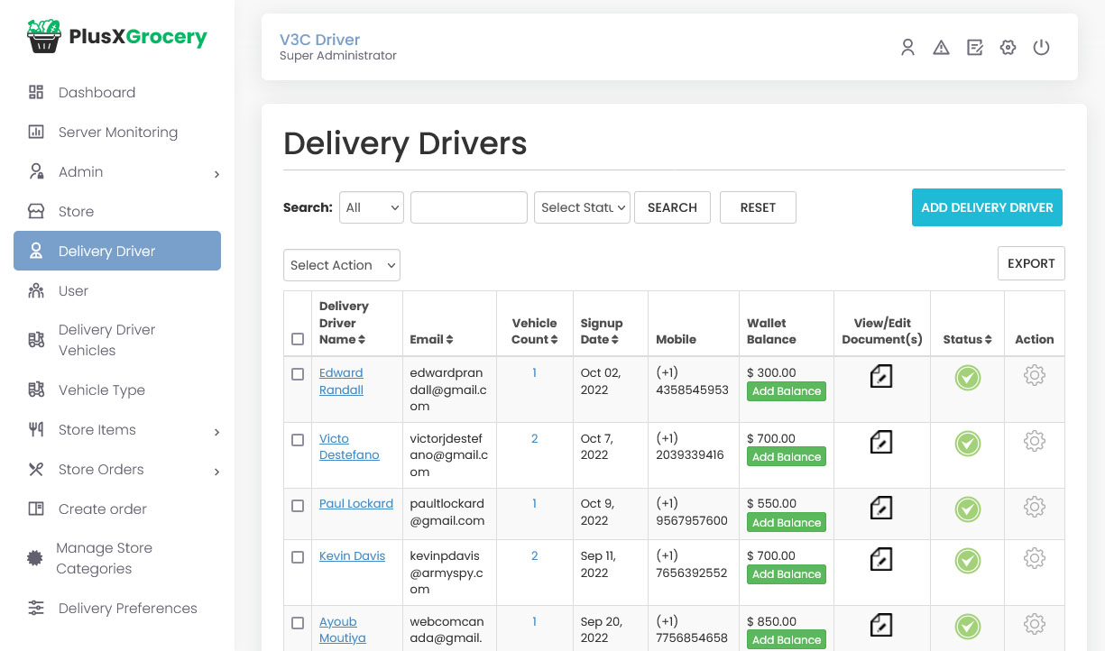
Task: Click the SEARCH button
Action: (x=672, y=207)
